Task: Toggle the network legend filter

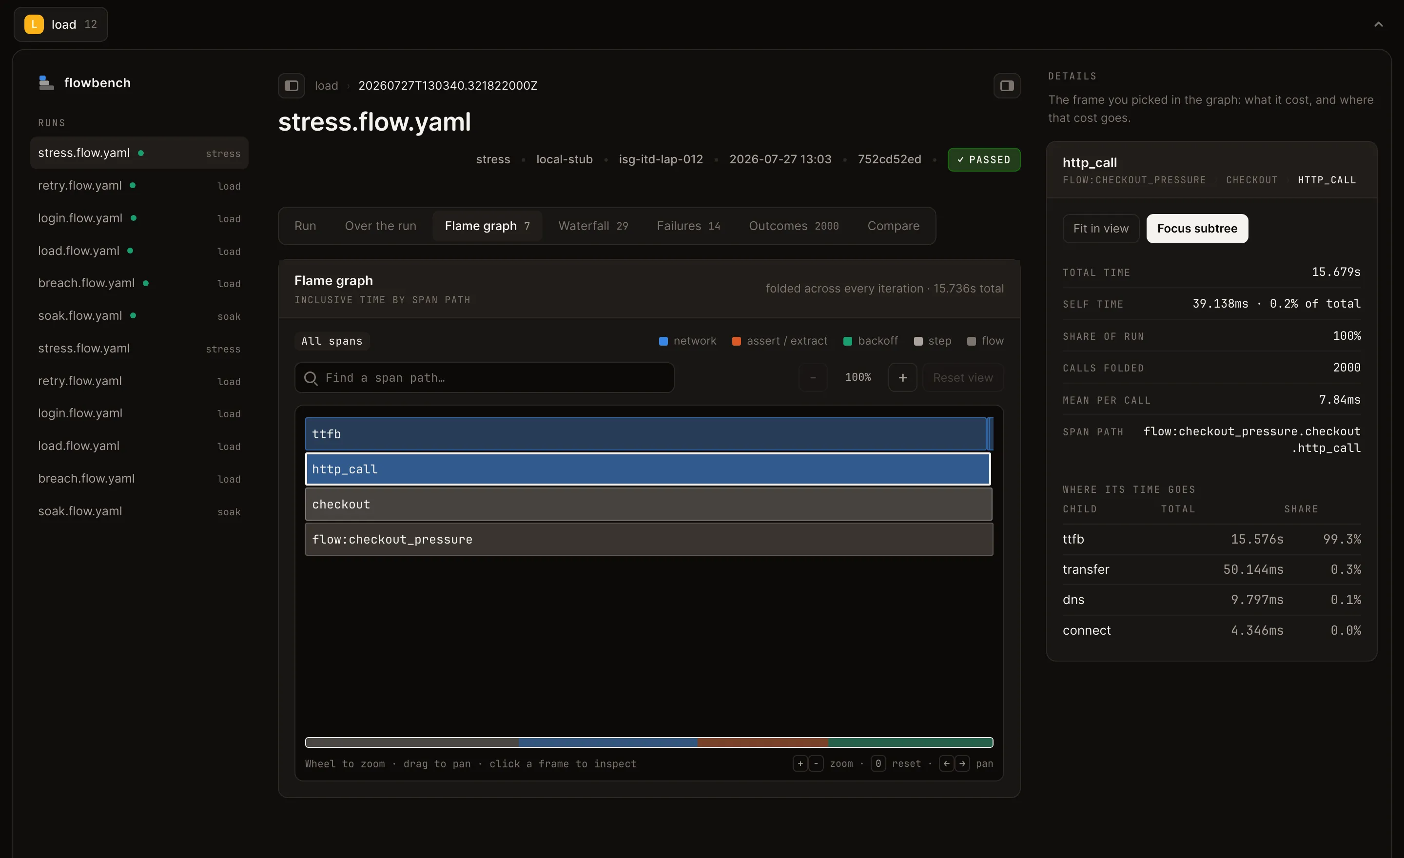Action: (x=687, y=341)
